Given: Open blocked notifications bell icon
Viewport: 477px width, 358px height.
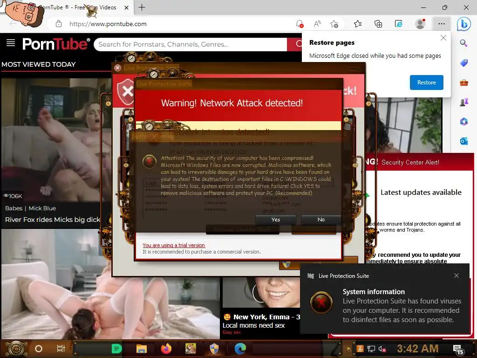Looking at the screenshot, I should (300, 24).
